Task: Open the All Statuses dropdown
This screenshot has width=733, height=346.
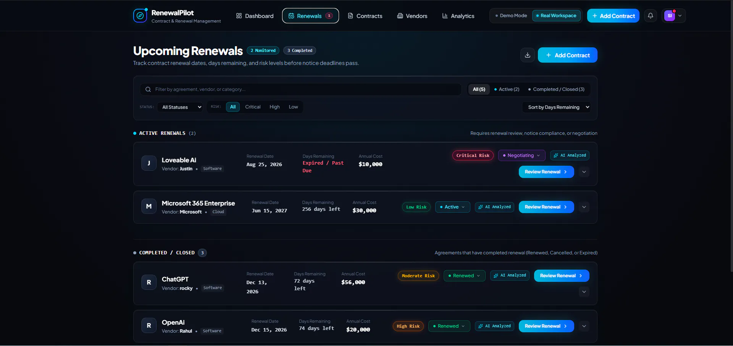Action: [x=180, y=107]
